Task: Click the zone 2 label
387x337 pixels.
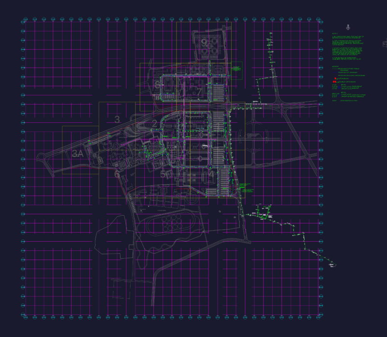Action: click(x=154, y=124)
